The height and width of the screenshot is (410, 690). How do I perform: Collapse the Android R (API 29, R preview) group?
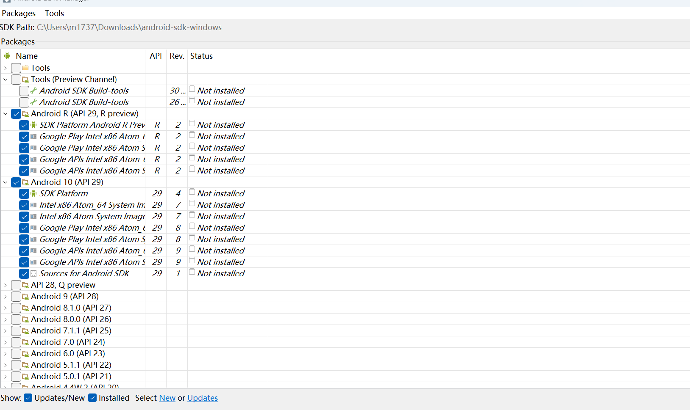pos(5,113)
